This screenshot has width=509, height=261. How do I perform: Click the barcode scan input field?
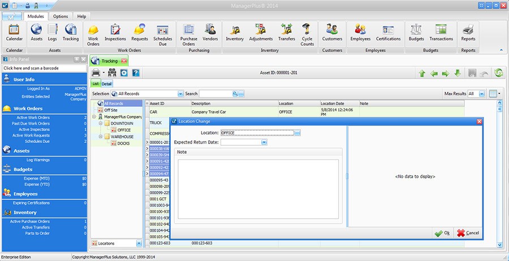(x=44, y=68)
